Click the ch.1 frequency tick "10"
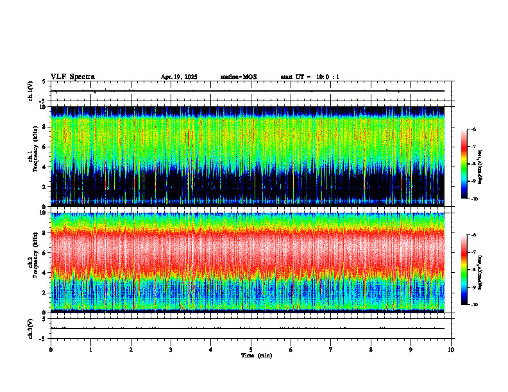The image size is (508, 392). tap(43, 107)
